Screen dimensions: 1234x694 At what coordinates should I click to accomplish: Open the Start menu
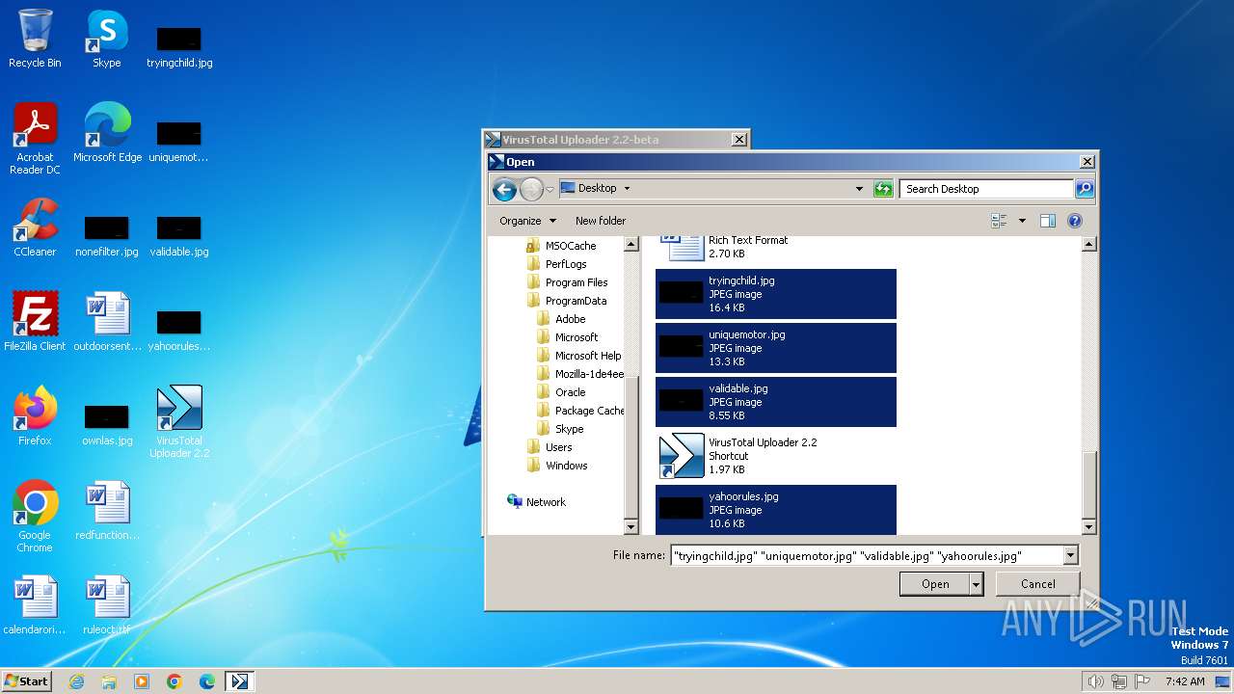(x=27, y=681)
